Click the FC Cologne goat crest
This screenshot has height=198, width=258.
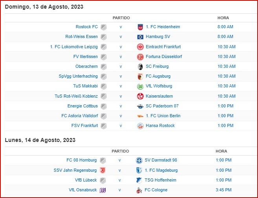(x=139, y=190)
